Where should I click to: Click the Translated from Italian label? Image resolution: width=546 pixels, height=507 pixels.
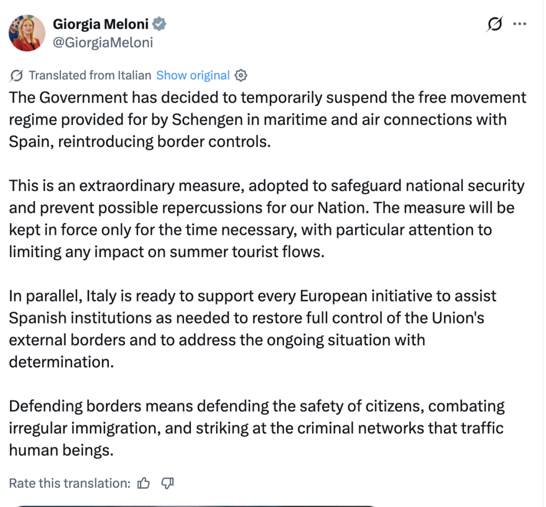click(x=90, y=75)
